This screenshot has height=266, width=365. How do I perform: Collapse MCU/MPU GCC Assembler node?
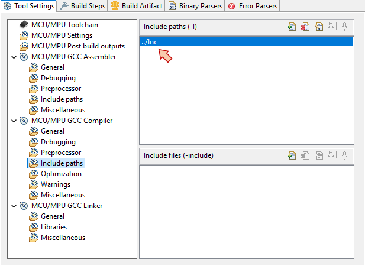14,57
